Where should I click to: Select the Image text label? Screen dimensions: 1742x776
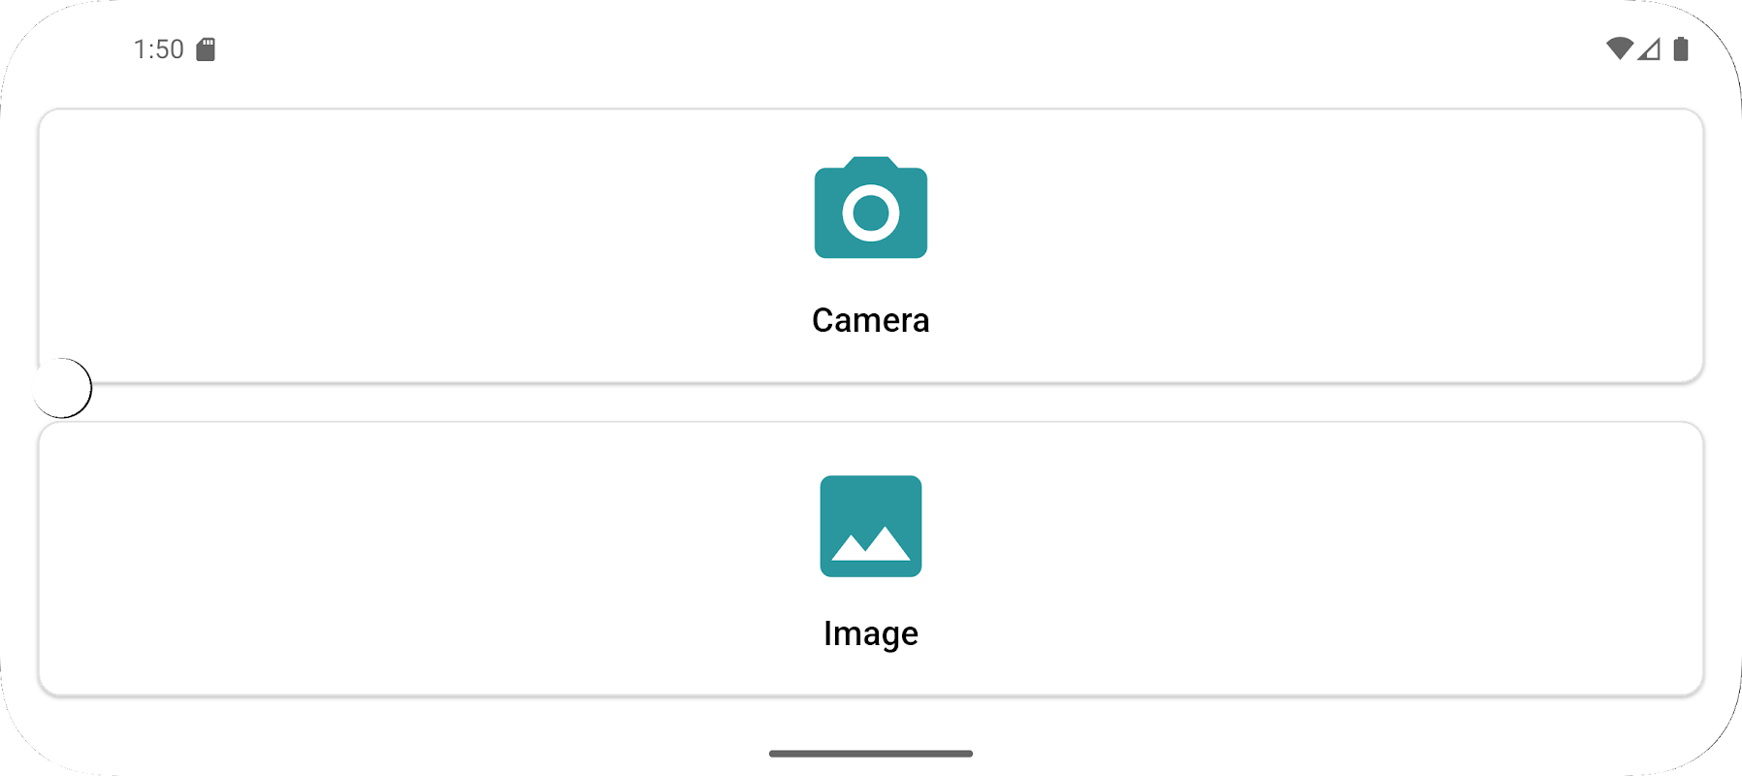(x=871, y=633)
